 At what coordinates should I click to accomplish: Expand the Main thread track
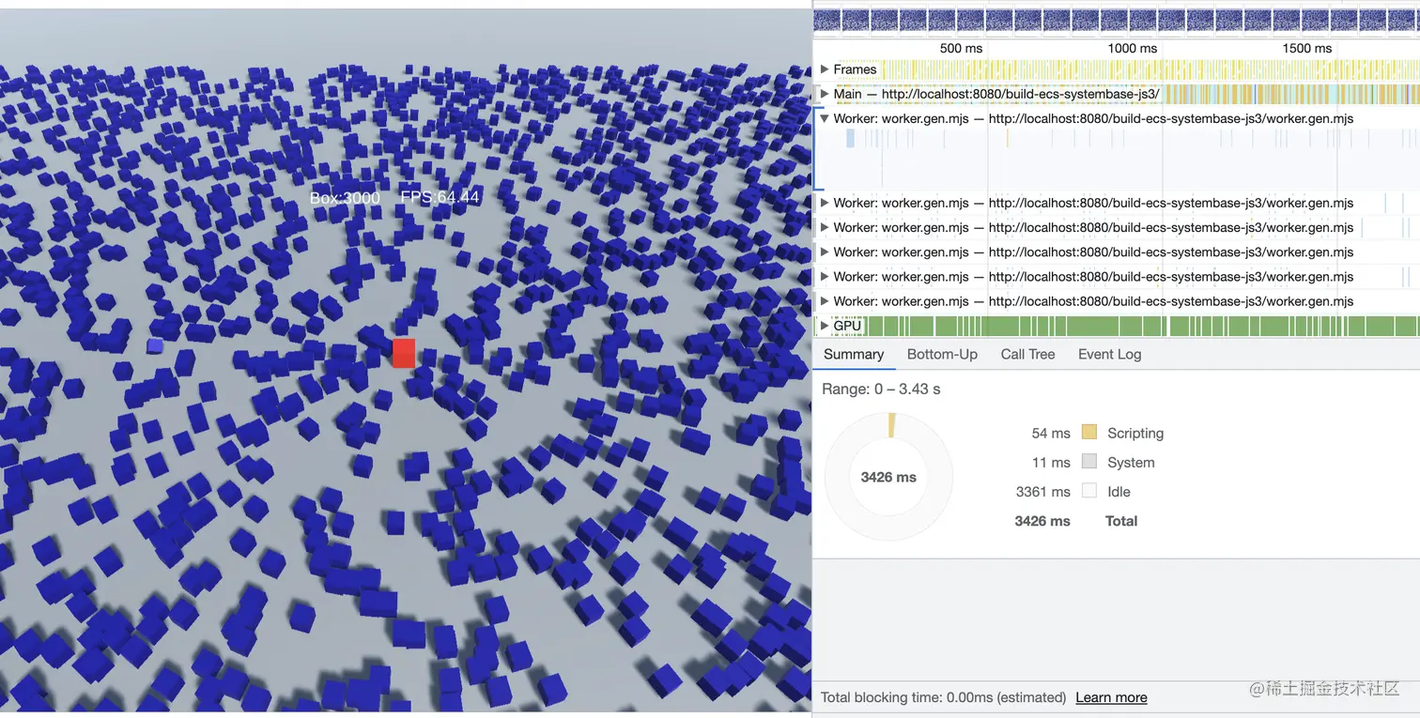click(x=825, y=94)
